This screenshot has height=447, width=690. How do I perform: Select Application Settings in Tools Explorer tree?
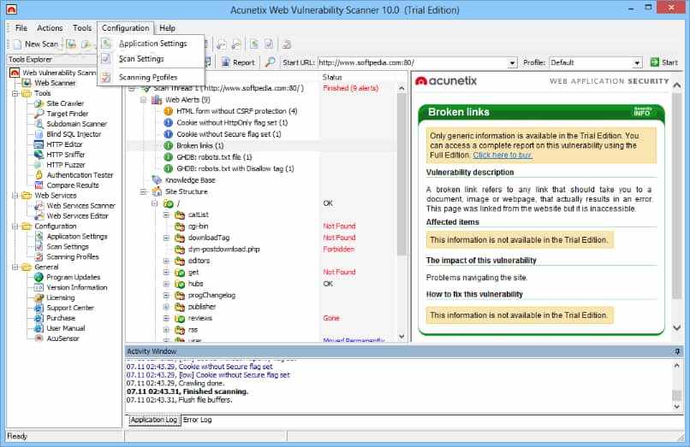point(76,237)
